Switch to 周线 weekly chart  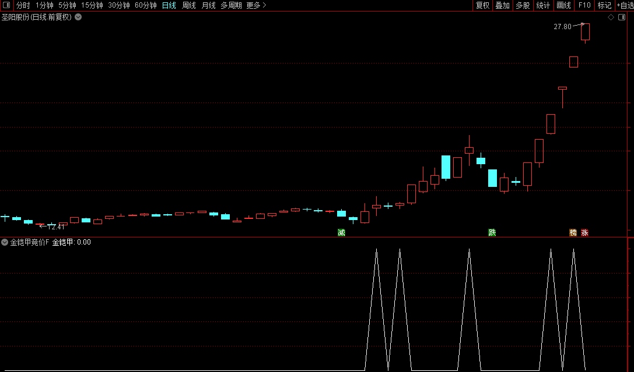(189, 6)
